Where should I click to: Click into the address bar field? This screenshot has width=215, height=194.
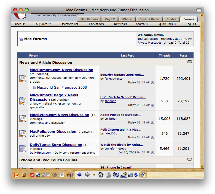point(175,175)
